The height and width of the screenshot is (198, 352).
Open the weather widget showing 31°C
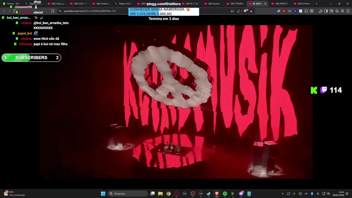coord(14,194)
